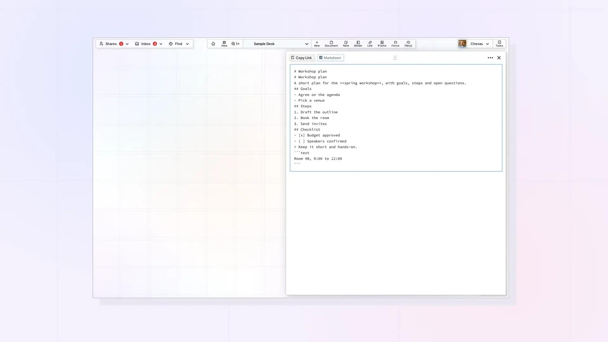Click the '3. Send invites' line
The width and height of the screenshot is (608, 342).
point(310,124)
